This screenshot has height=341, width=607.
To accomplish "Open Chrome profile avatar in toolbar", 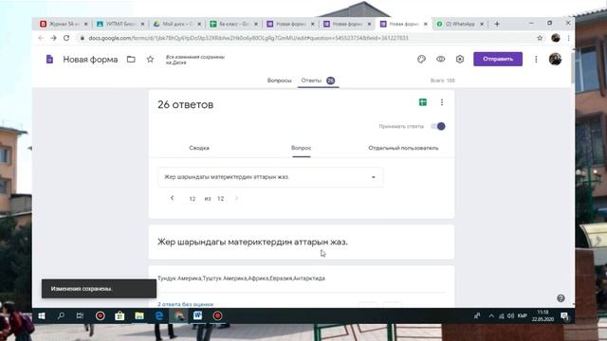I will point(556,38).
